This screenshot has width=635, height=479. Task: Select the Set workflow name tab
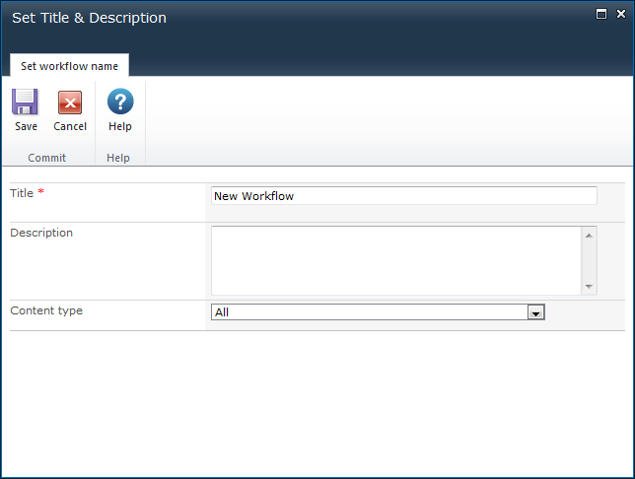[x=69, y=66]
